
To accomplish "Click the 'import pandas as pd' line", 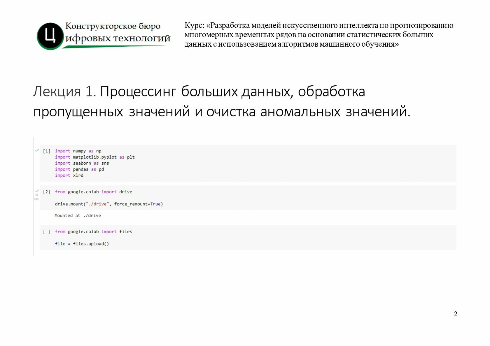I will click(79, 169).
